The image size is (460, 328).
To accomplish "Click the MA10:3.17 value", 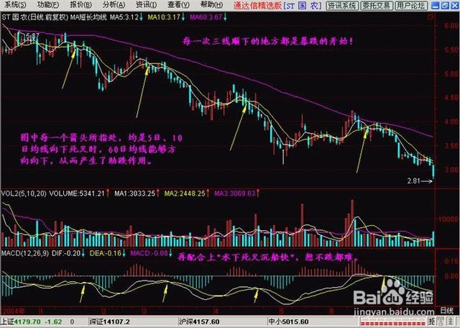I will pos(164,17).
